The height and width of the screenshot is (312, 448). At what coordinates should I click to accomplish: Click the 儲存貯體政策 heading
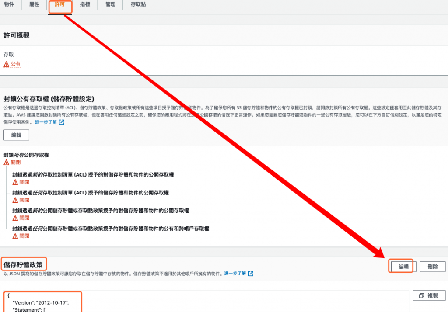(x=23, y=265)
